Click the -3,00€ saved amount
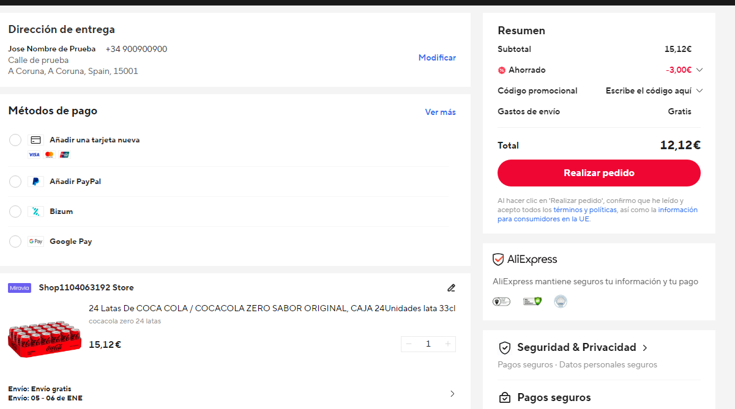This screenshot has width=735, height=409. click(679, 70)
